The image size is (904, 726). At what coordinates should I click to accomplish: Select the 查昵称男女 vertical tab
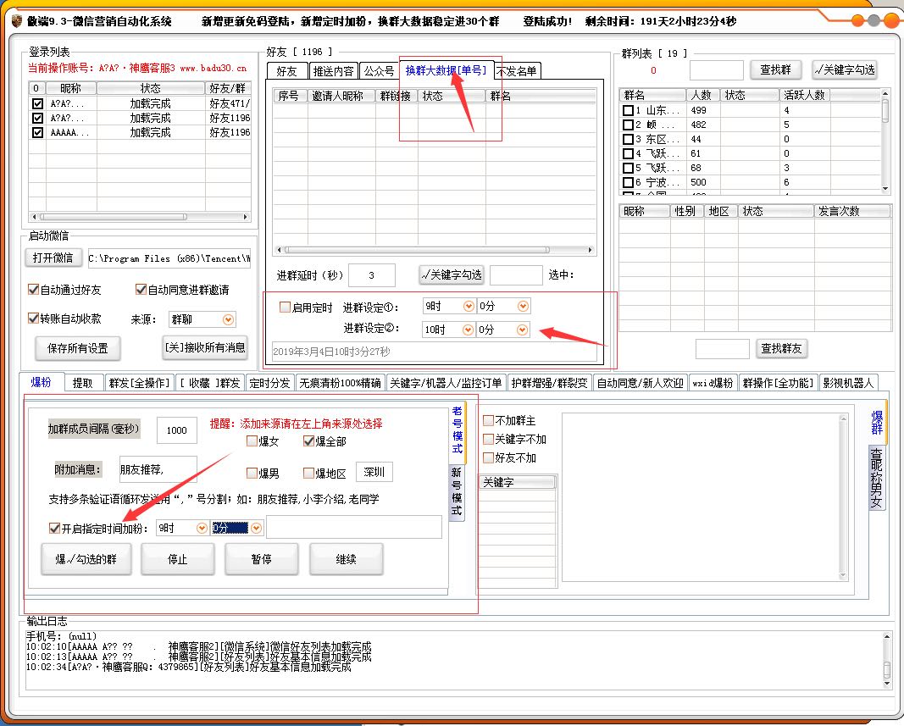pos(876,478)
